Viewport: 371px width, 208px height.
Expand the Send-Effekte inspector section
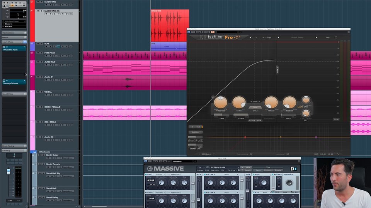coord(14,94)
